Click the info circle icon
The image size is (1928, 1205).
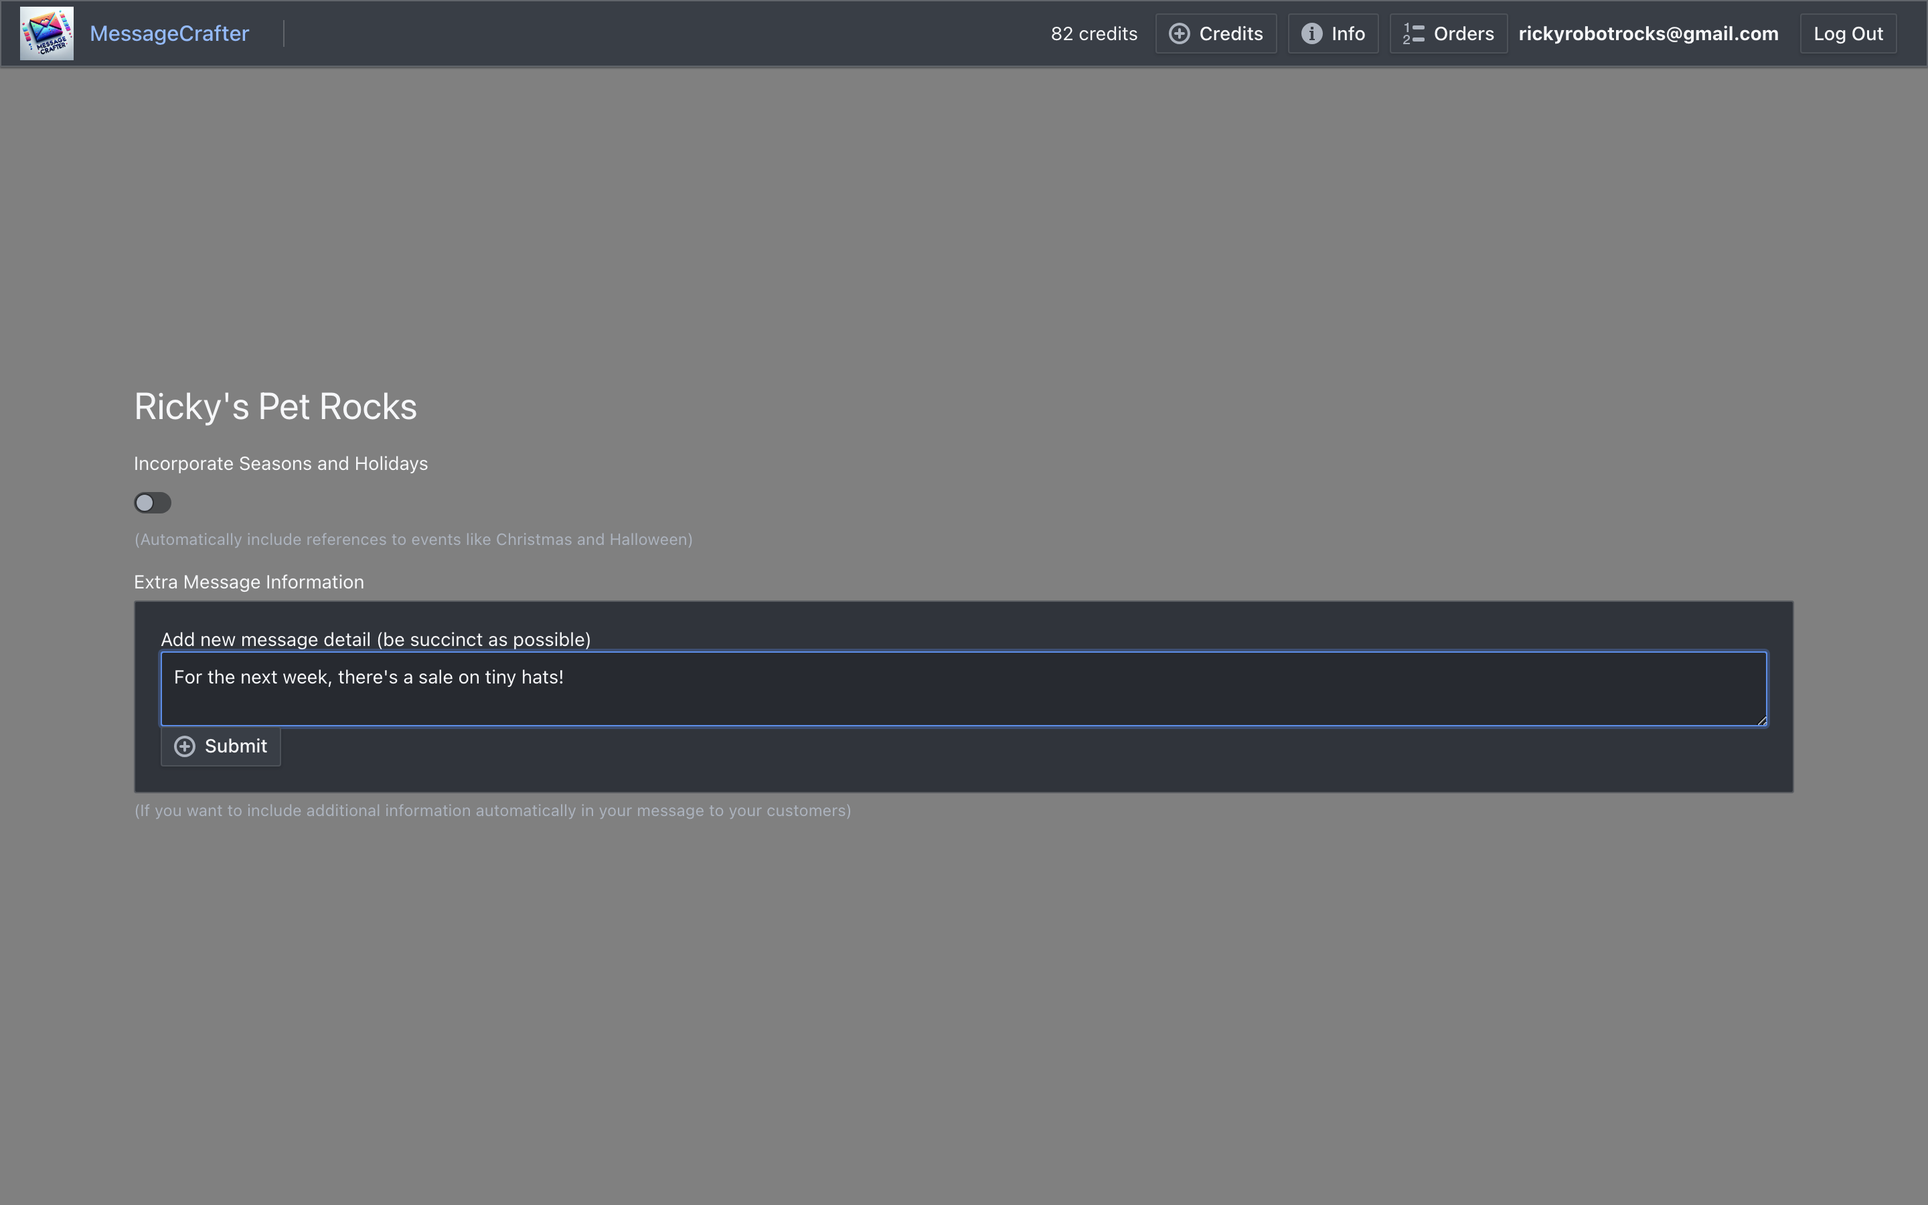pos(1311,33)
